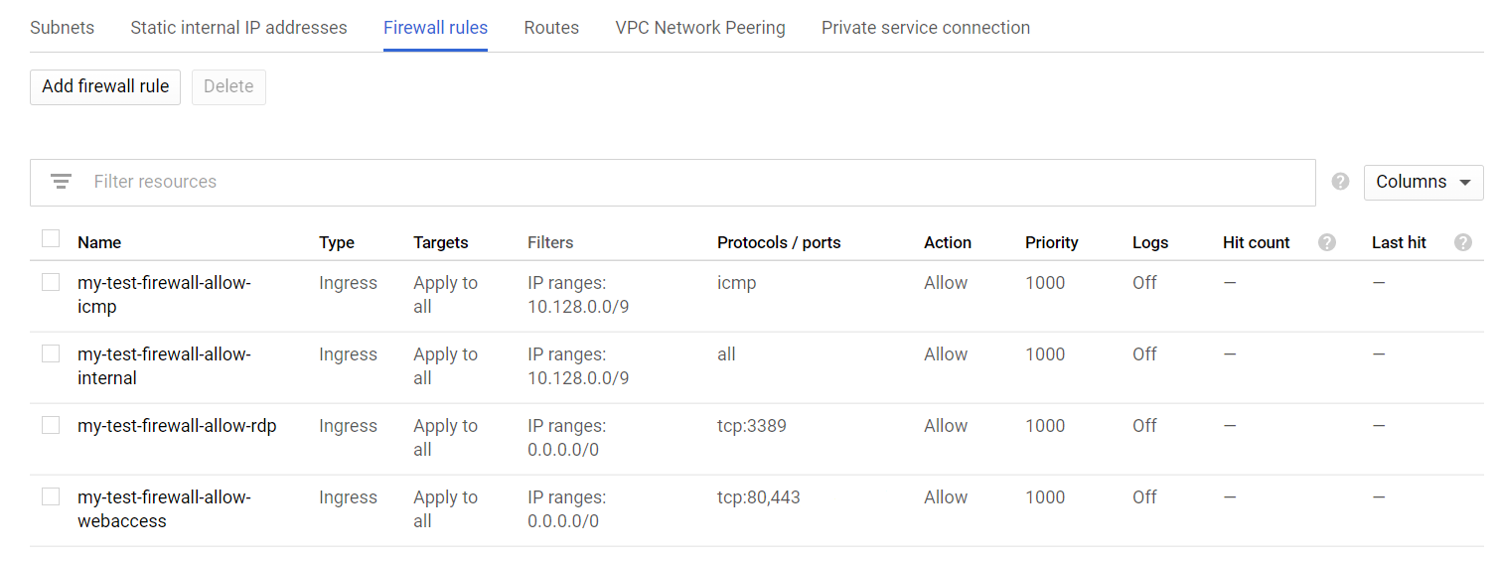The width and height of the screenshot is (1497, 561).
Task: Click the Add firewall rule button
Action: (x=105, y=86)
